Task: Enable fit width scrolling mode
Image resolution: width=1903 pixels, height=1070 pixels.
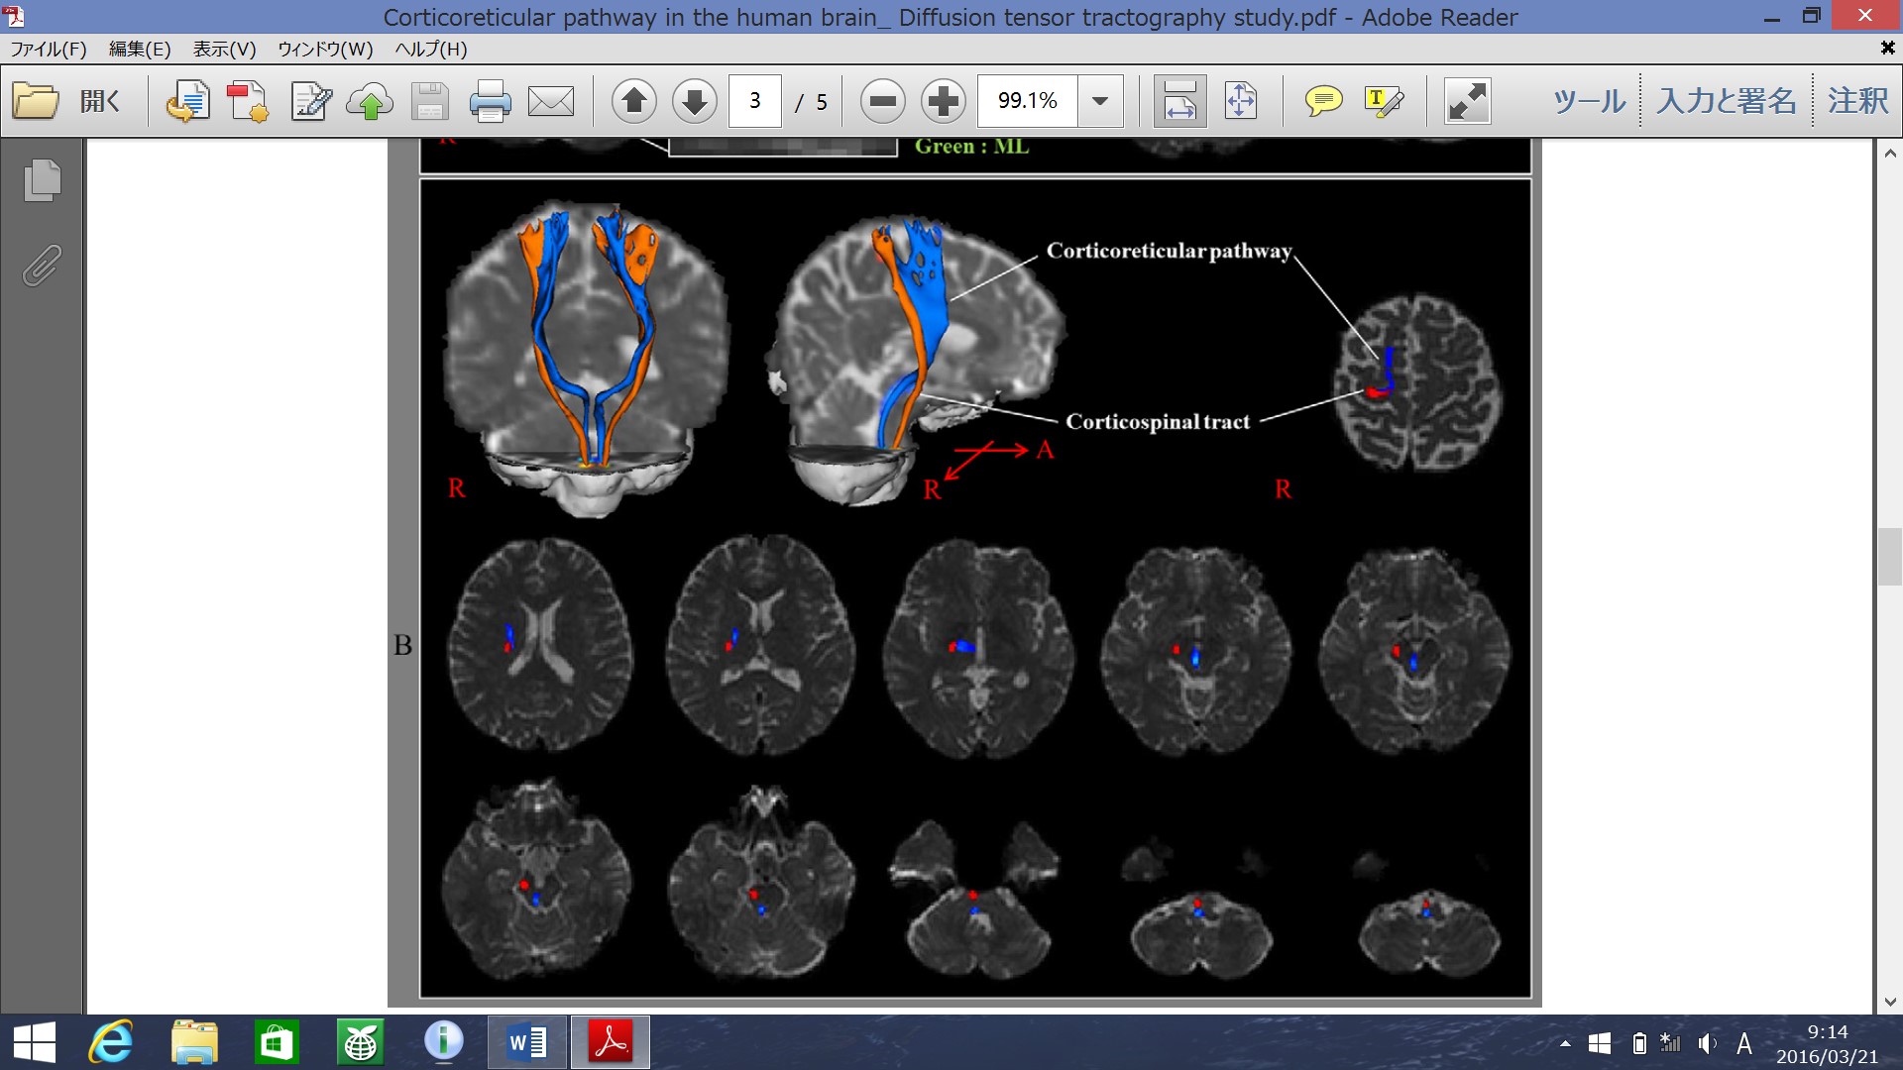Action: pyautogui.click(x=1179, y=101)
